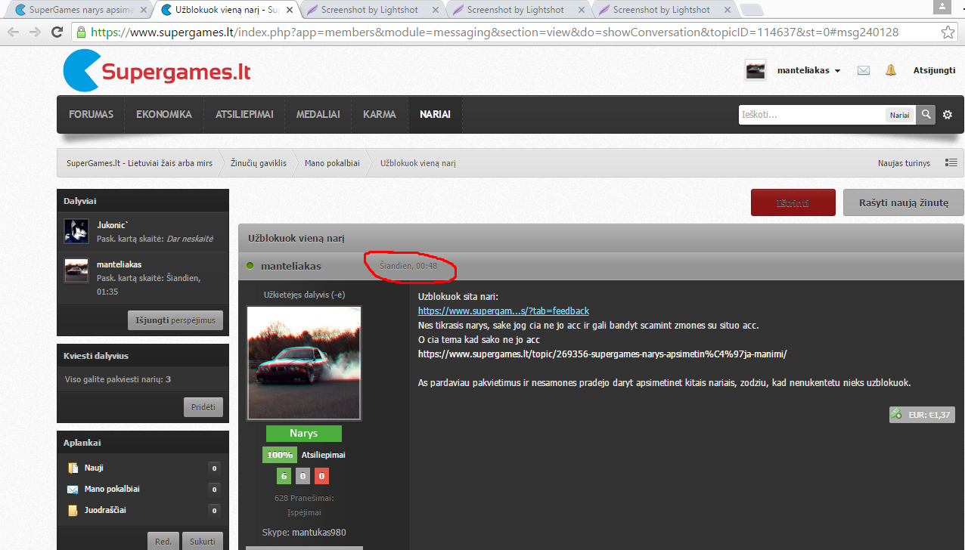Open the notifications bell icon
Viewport: 965px width, 550px height.
[891, 70]
